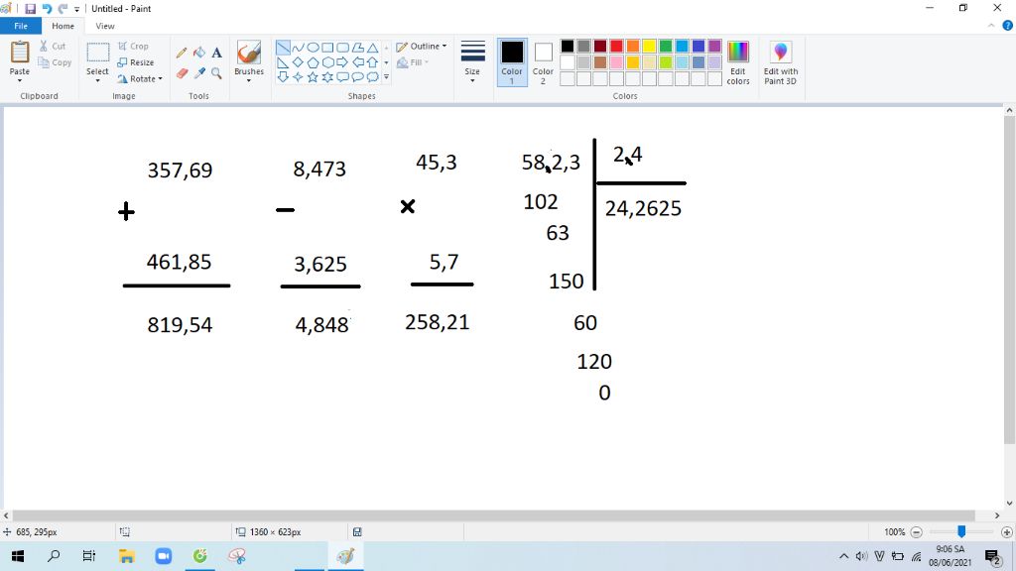
Task: Pick the purple color swatch
Action: [714, 46]
